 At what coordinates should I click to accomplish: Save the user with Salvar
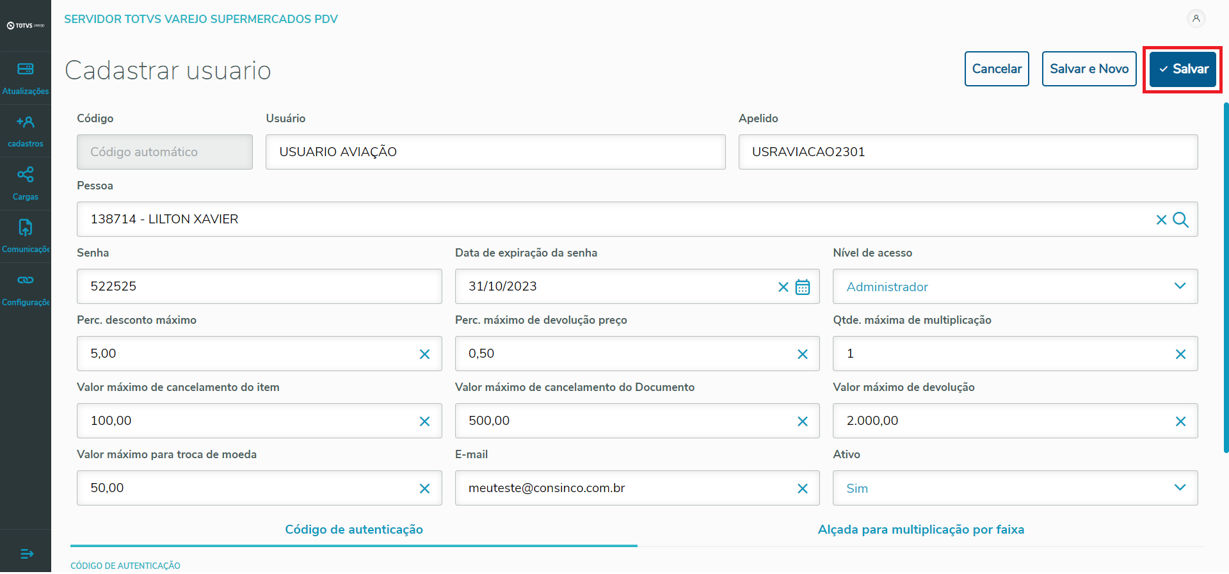pos(1183,68)
